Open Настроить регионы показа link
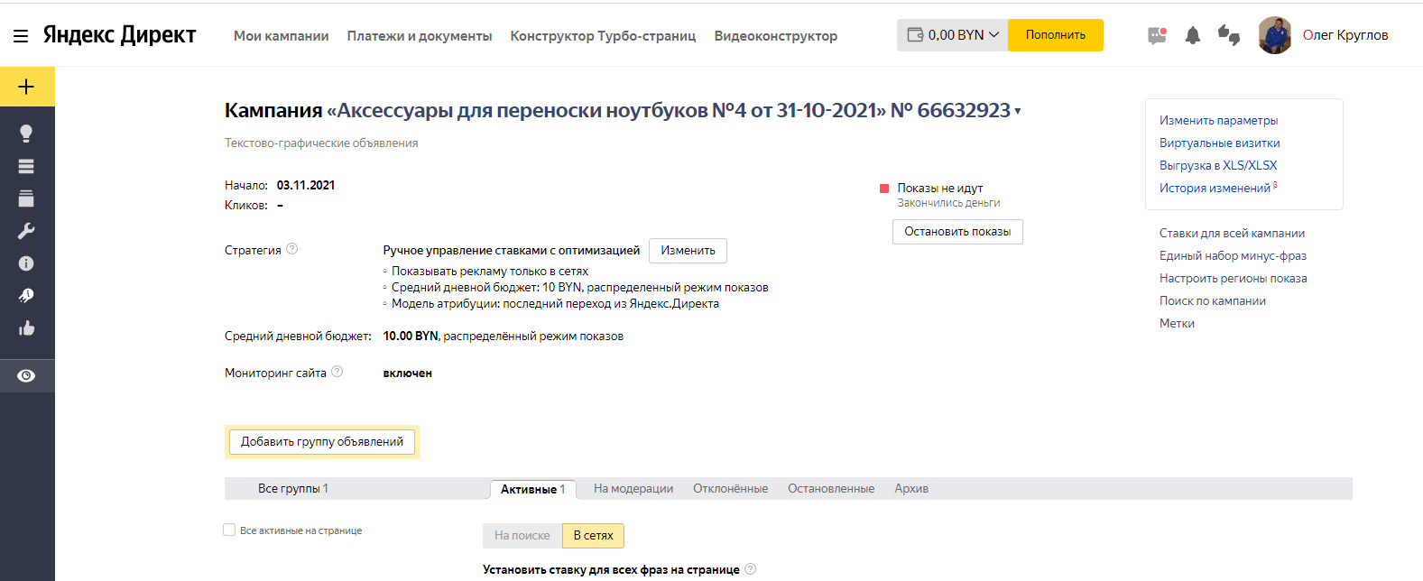 [1233, 278]
